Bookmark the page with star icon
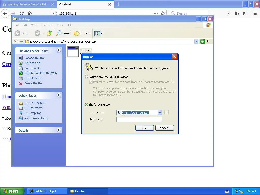This screenshot has height=195, width=260. pyautogui.click(x=163, y=13)
